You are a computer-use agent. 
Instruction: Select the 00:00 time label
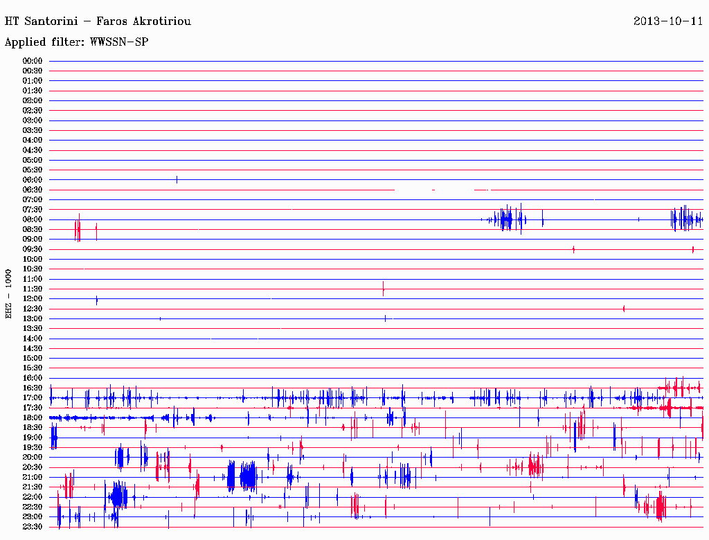33,61
